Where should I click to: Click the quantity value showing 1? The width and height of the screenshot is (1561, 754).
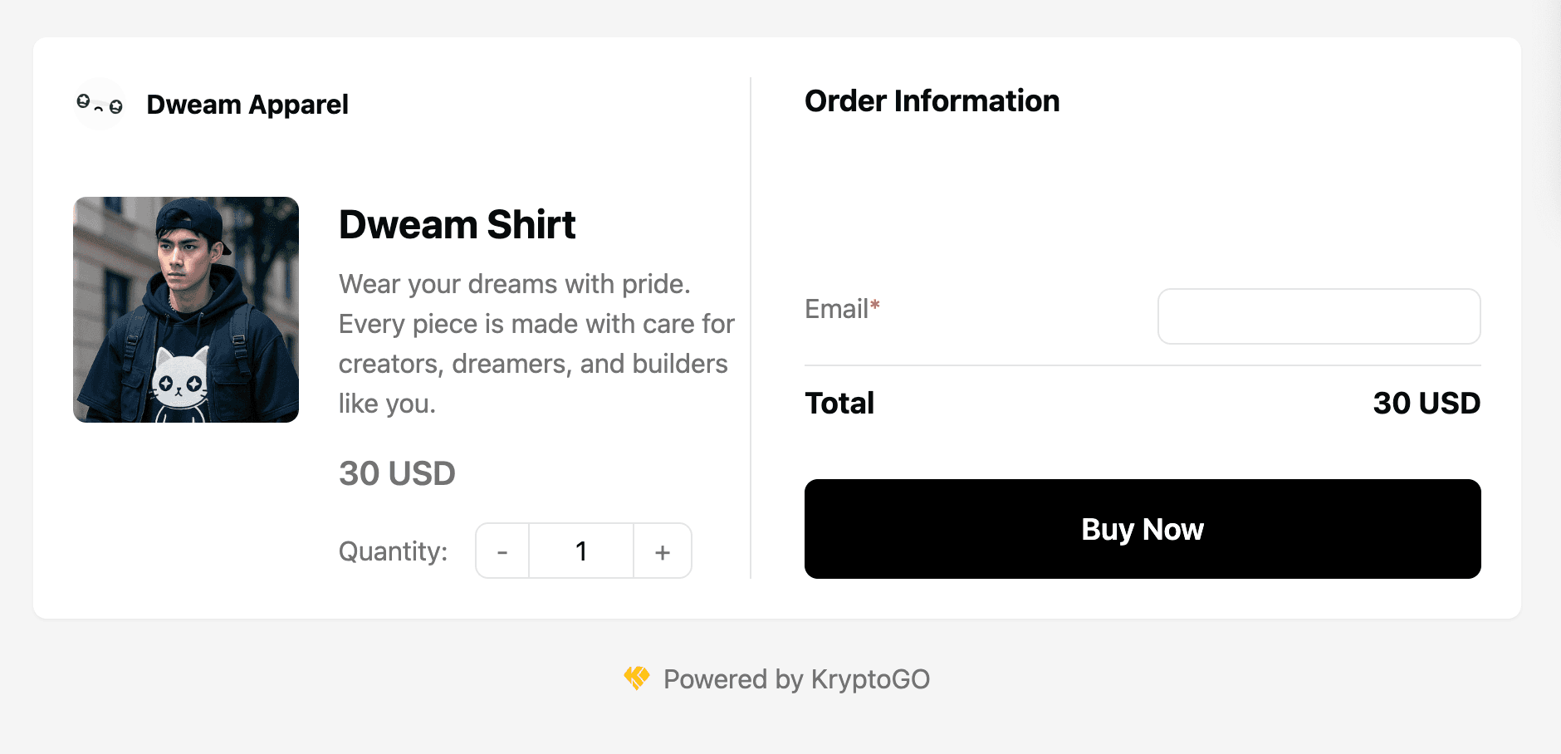pyautogui.click(x=581, y=551)
